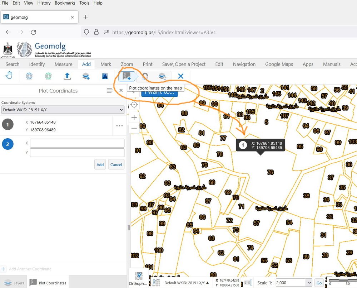The height and width of the screenshot is (288, 357).
Task: Open the status bar coordinate system selector
Action: pyautogui.click(x=187, y=283)
